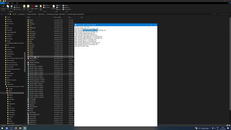Viewport: 231px width, 130px height.
Task: Select Microsoft Visual Studio in navigation tree
Action: pos(12,65)
